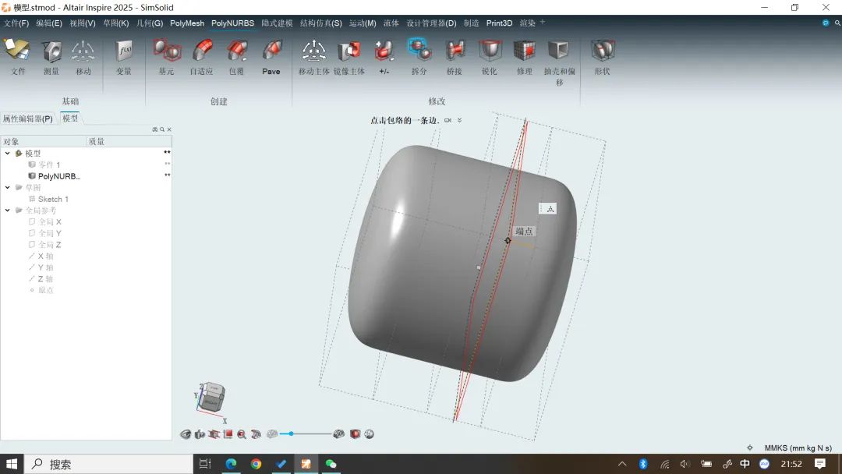Select the 拆分 (Split) tool

point(419,52)
